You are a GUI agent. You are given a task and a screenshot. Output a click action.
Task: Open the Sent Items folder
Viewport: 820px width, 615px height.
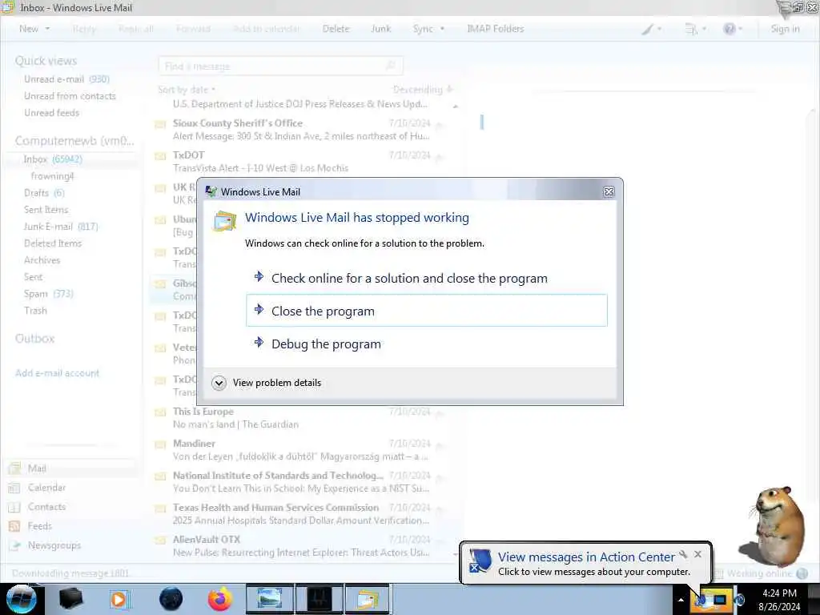(x=46, y=210)
